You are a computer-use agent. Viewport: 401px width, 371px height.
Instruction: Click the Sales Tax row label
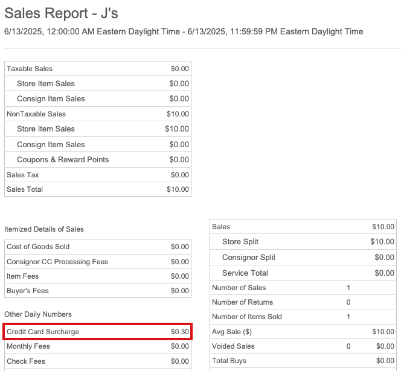(23, 175)
